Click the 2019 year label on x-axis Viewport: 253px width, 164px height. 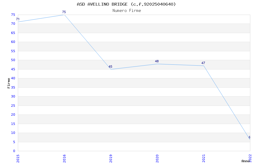[111, 159]
